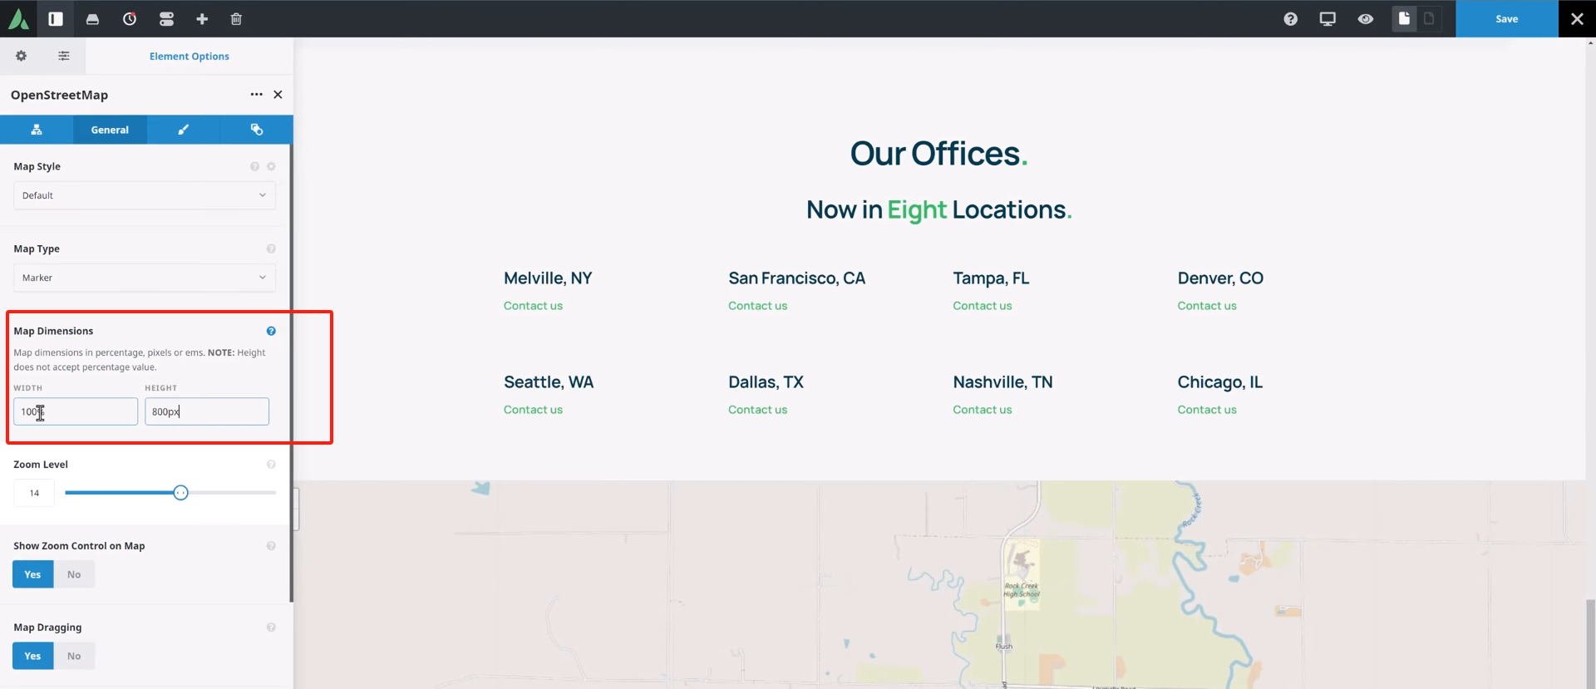
Task: Click the Save button
Action: pos(1506,18)
